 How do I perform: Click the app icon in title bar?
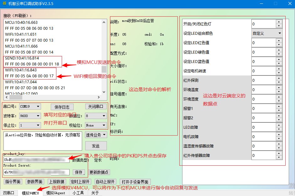[x=4, y=3]
